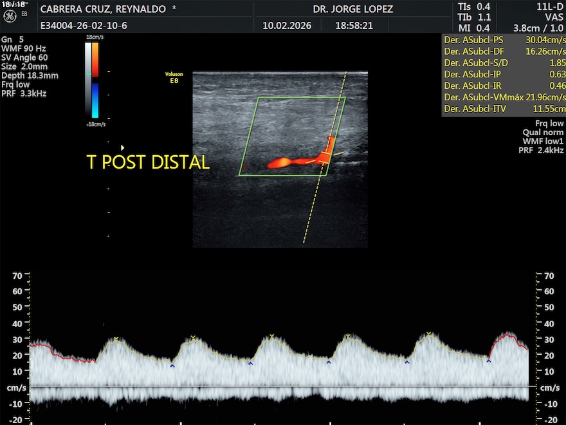Click the first blue end-diastolic waveform marker
566x425 pixels.
[x=172, y=366]
